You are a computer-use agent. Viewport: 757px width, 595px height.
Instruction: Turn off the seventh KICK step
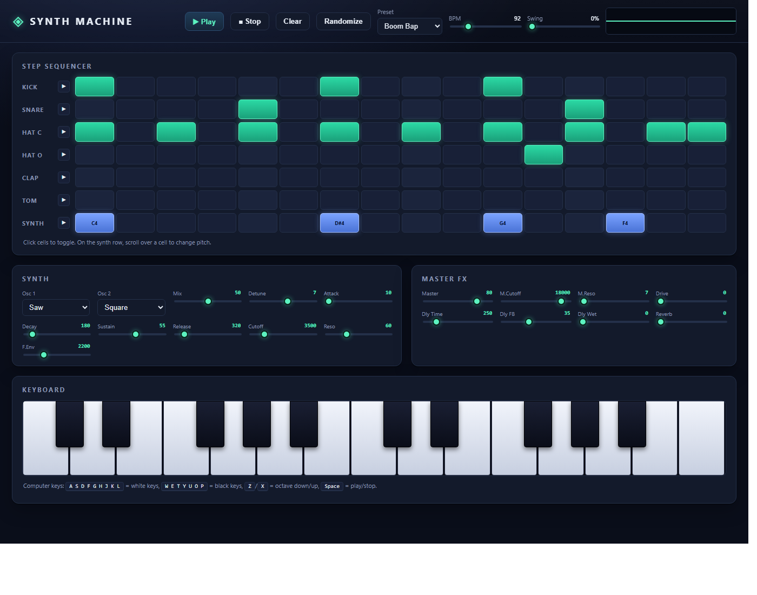pos(340,87)
